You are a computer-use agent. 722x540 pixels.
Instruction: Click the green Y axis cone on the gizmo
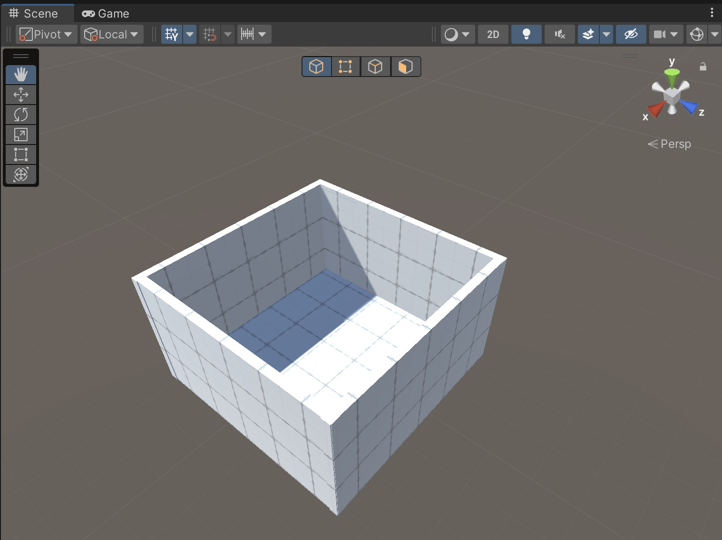[672, 75]
